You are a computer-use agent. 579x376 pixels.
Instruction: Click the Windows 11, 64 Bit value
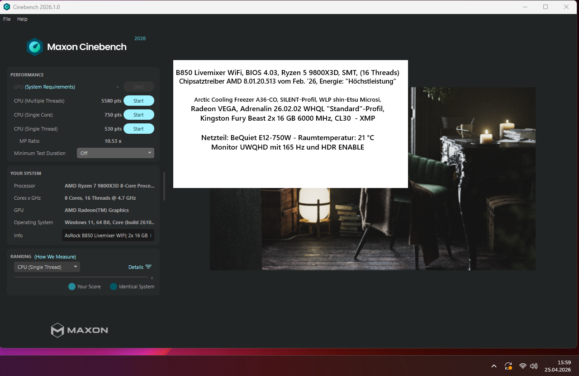click(109, 222)
